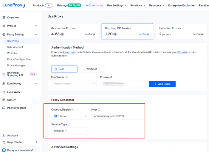The height and width of the screenshot is (152, 209).
Task: Follow the Whitelist link in description
Action: [x=182, y=52]
